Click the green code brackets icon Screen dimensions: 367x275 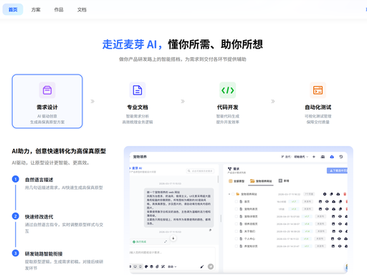[228, 90]
